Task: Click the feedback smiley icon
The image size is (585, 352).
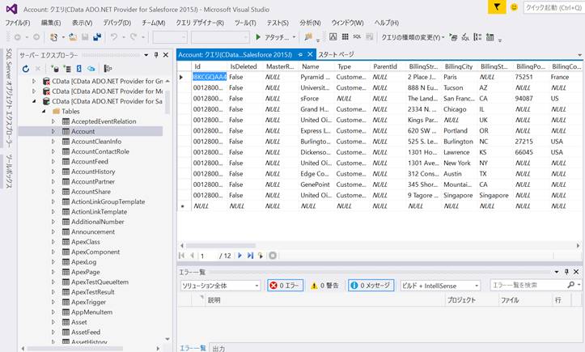Action: pyautogui.click(x=515, y=6)
